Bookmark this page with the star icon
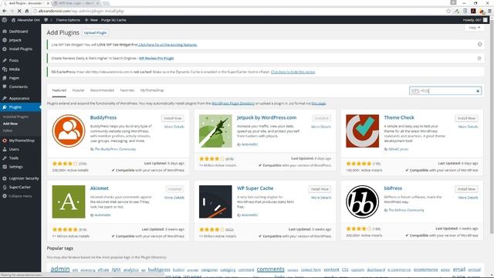The height and width of the screenshot is (278, 494). (448, 11)
